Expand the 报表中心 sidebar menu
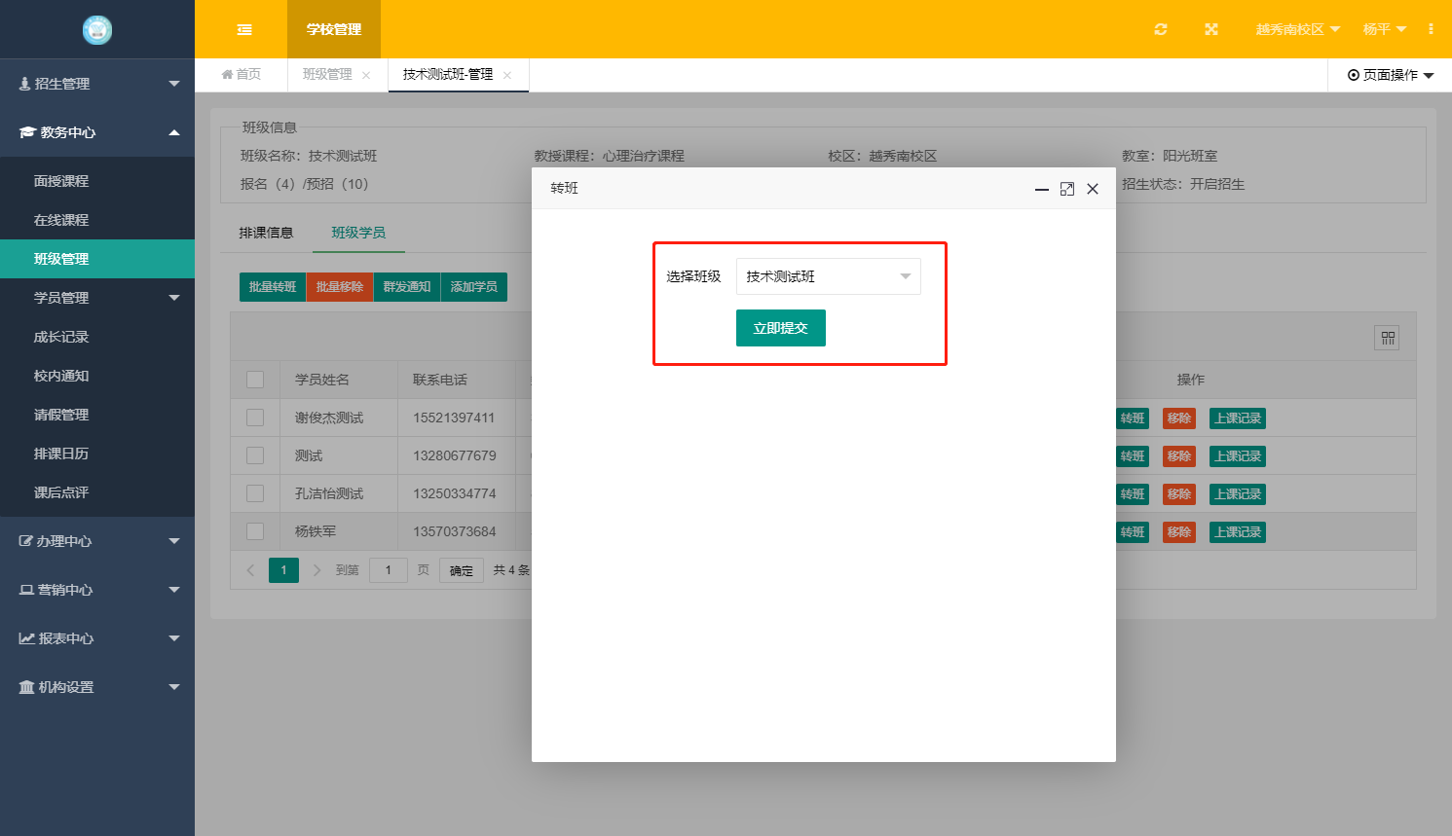Screen dimensions: 1452x836 (97, 638)
